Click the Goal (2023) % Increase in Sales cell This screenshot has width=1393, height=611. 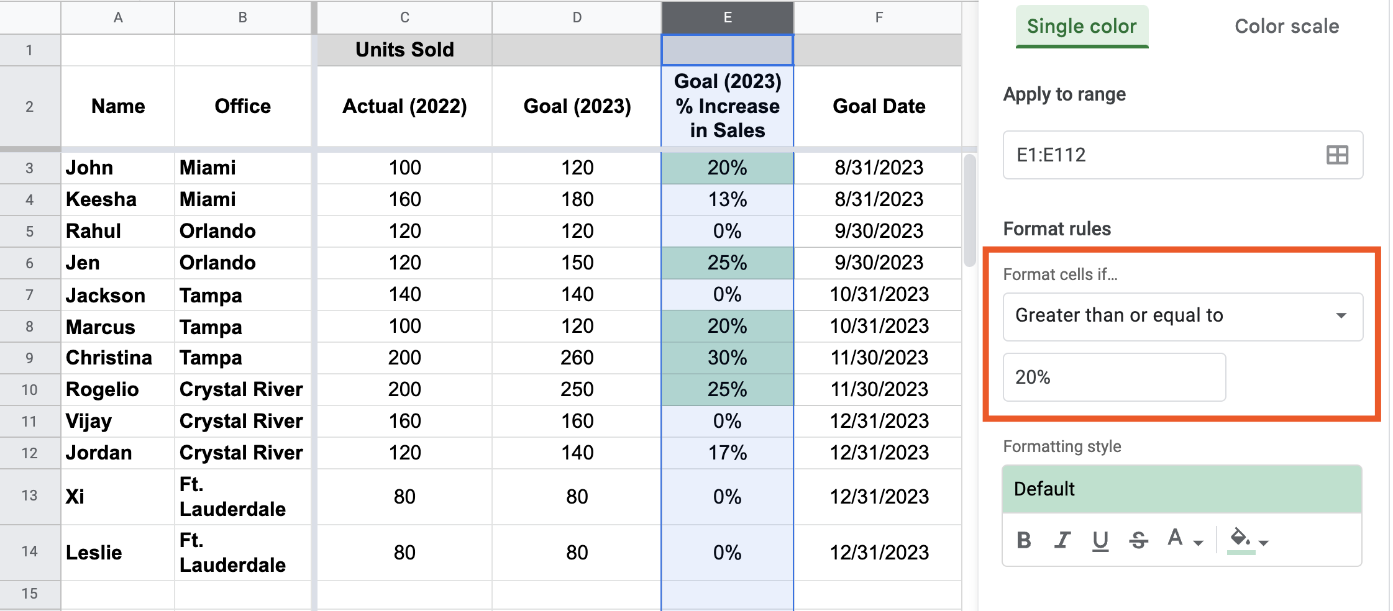tap(728, 106)
